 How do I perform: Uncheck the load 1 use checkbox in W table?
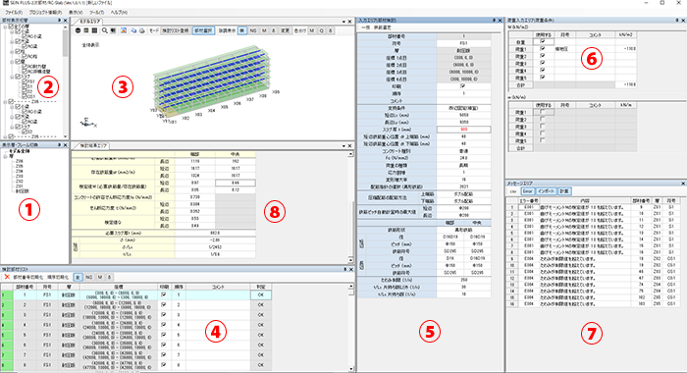pyautogui.click(x=543, y=49)
